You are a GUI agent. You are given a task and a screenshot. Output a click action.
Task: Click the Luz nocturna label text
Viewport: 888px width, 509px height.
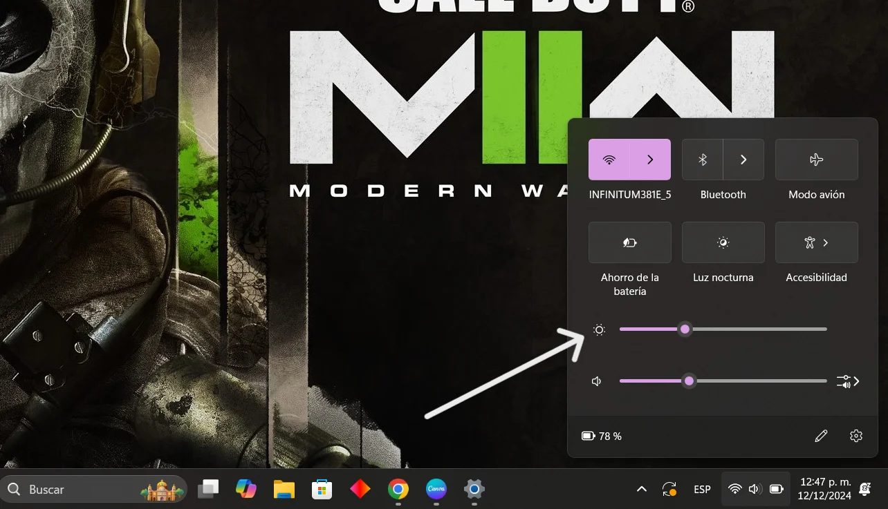[x=723, y=278]
